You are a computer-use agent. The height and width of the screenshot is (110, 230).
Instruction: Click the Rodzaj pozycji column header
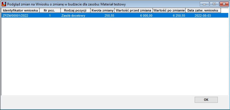[75, 10]
